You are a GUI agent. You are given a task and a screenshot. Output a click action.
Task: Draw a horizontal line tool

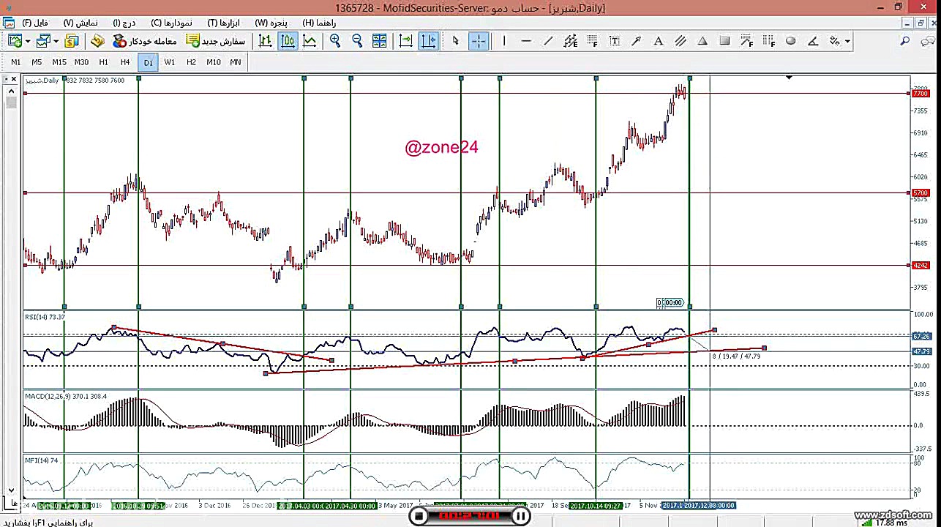(525, 41)
